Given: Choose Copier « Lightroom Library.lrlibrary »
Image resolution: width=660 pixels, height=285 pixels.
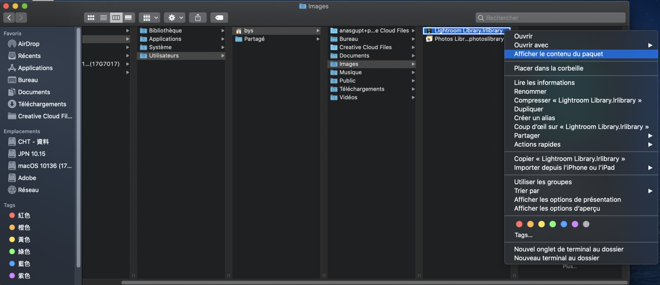Looking at the screenshot, I should [x=581, y=159].
